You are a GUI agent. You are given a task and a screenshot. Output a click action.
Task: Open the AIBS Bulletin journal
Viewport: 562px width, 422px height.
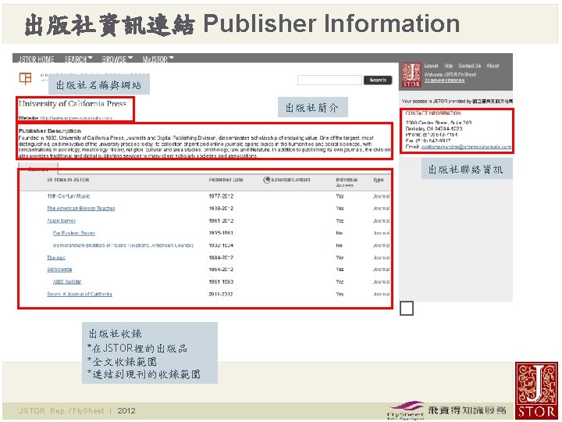tap(67, 281)
